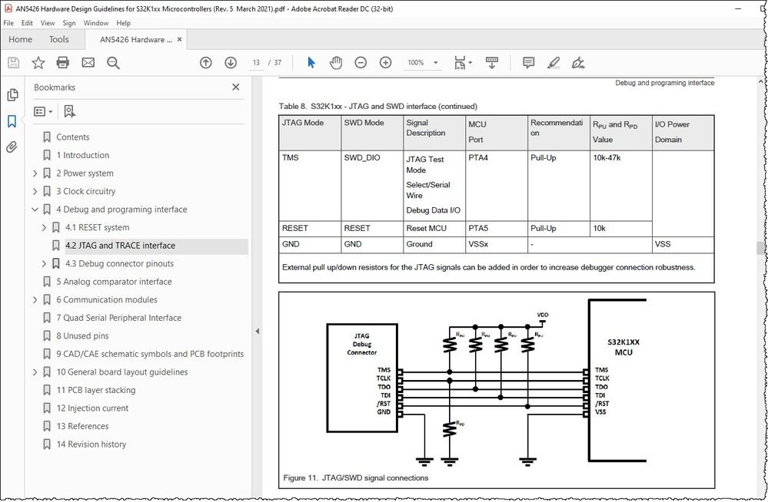Open the Help menu
The width and height of the screenshot is (768, 502).
coord(124,23)
